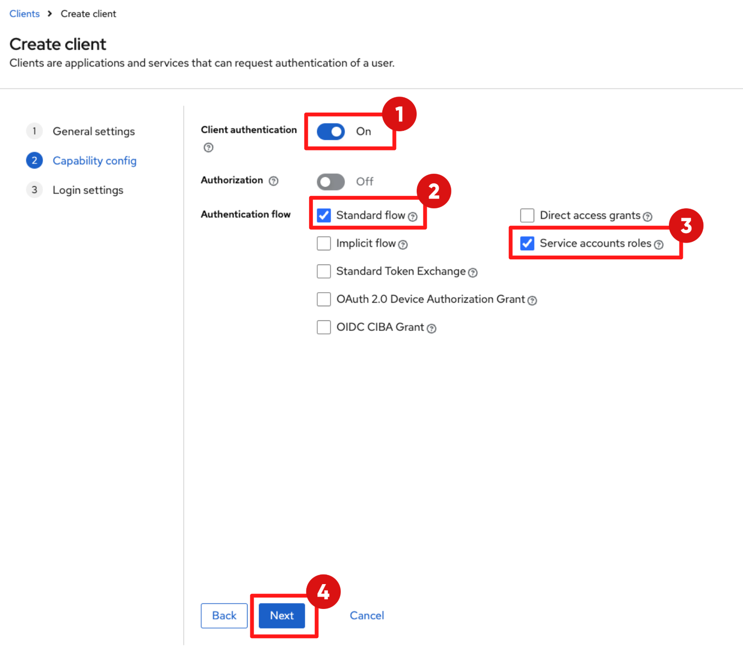
Task: Open Standard flow help tooltip icon
Action: (413, 217)
